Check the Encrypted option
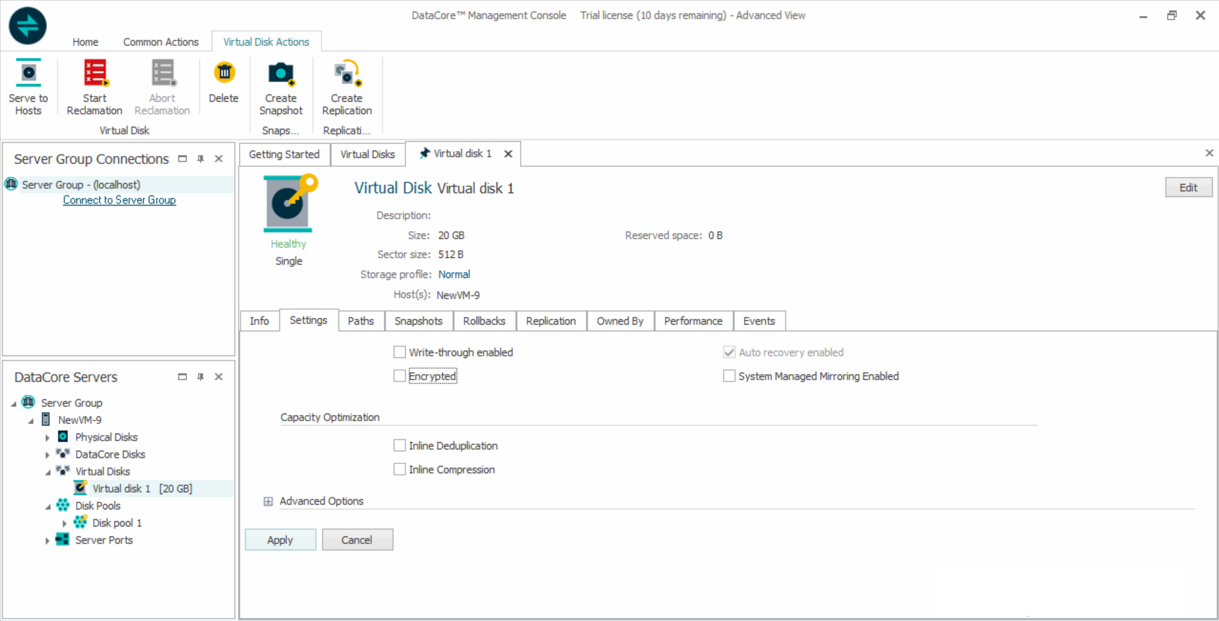This screenshot has width=1219, height=621. 400,376
